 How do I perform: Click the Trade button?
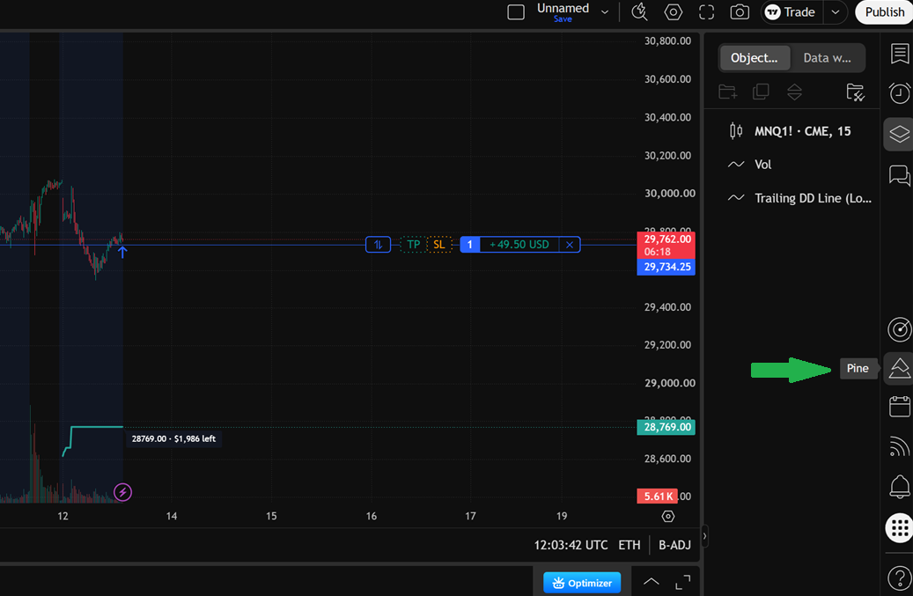(792, 12)
